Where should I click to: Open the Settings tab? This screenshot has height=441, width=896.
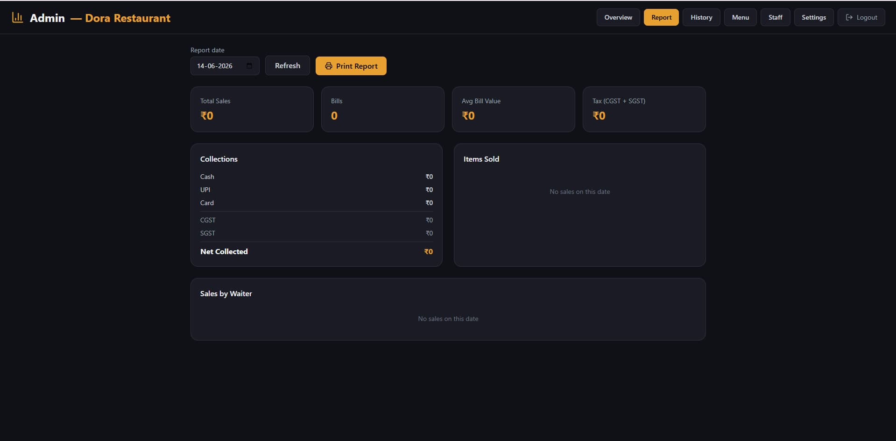(813, 17)
